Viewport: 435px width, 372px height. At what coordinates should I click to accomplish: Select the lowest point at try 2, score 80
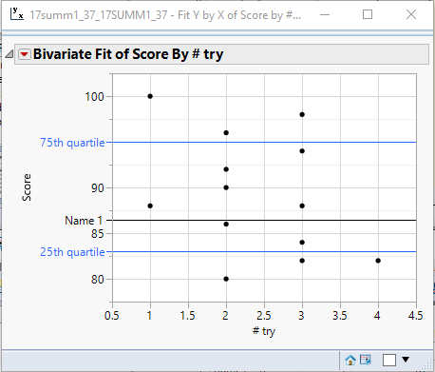click(x=226, y=279)
